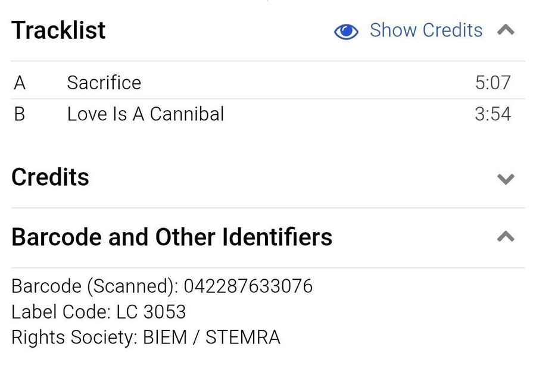The height and width of the screenshot is (378, 536).
Task: Click the track position letter B
Action: pyautogui.click(x=20, y=114)
